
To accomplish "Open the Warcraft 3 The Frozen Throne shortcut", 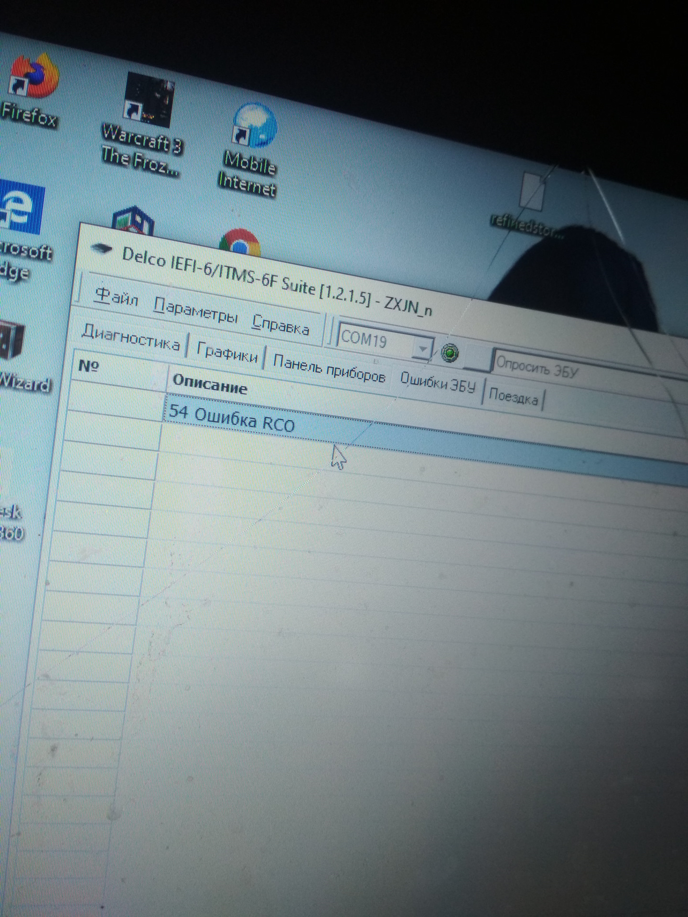I will tap(143, 125).
